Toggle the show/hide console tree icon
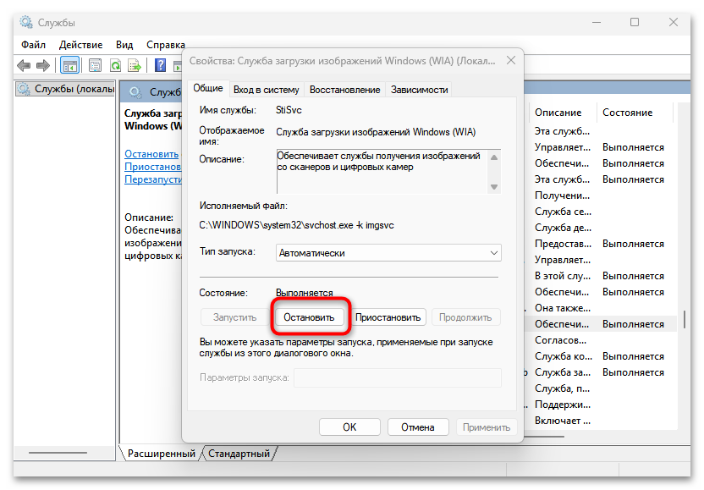The image size is (704, 490). [x=69, y=65]
